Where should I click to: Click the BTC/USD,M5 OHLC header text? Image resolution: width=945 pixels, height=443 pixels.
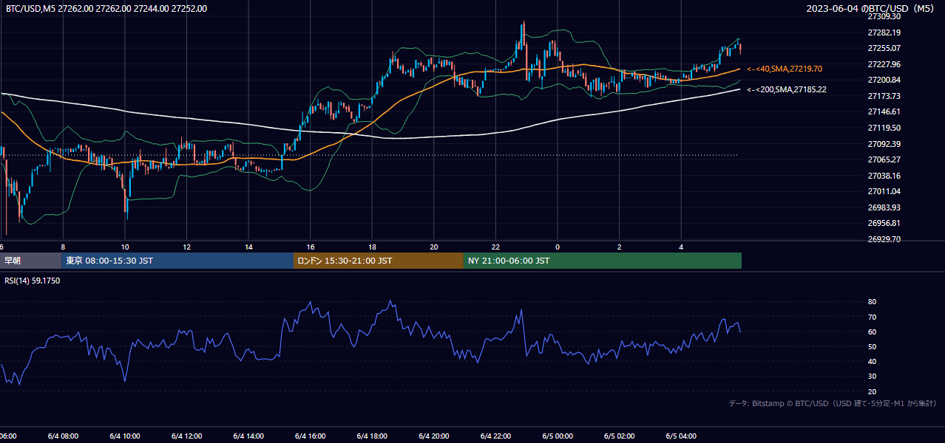[x=106, y=9]
